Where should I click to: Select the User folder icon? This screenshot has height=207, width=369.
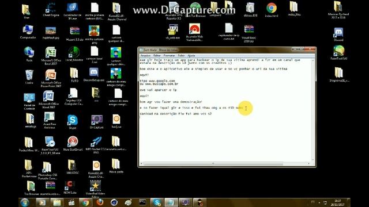click(x=27, y=11)
